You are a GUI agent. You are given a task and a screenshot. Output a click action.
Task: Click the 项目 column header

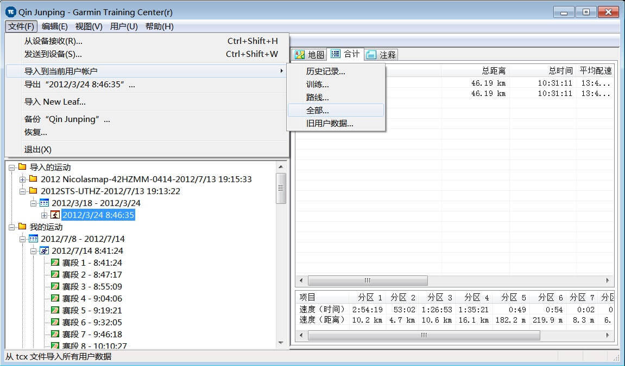pyautogui.click(x=323, y=297)
